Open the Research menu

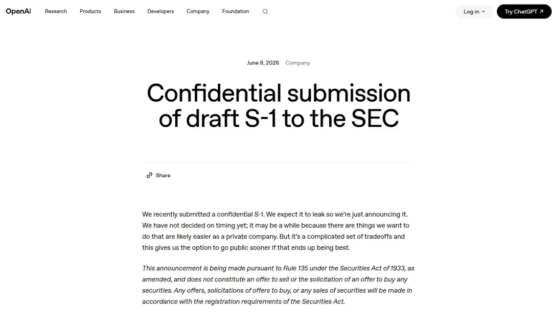(x=56, y=11)
